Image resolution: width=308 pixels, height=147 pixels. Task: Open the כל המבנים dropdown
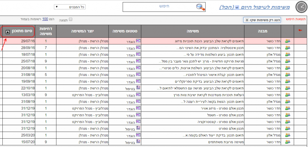(x=69, y=7)
